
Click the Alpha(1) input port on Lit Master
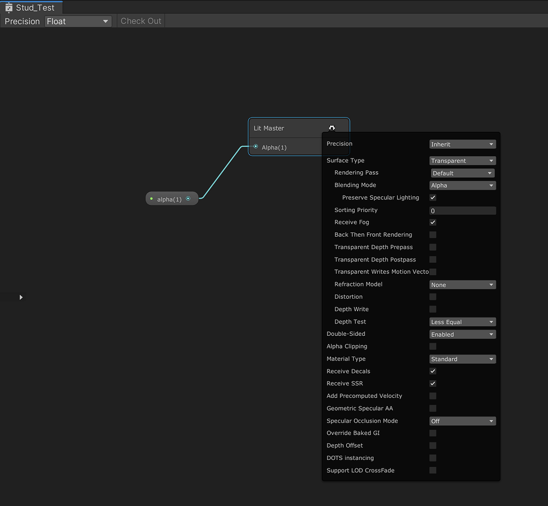[x=255, y=147]
